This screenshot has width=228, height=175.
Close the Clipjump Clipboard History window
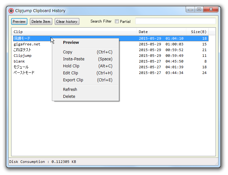(x=211, y=10)
